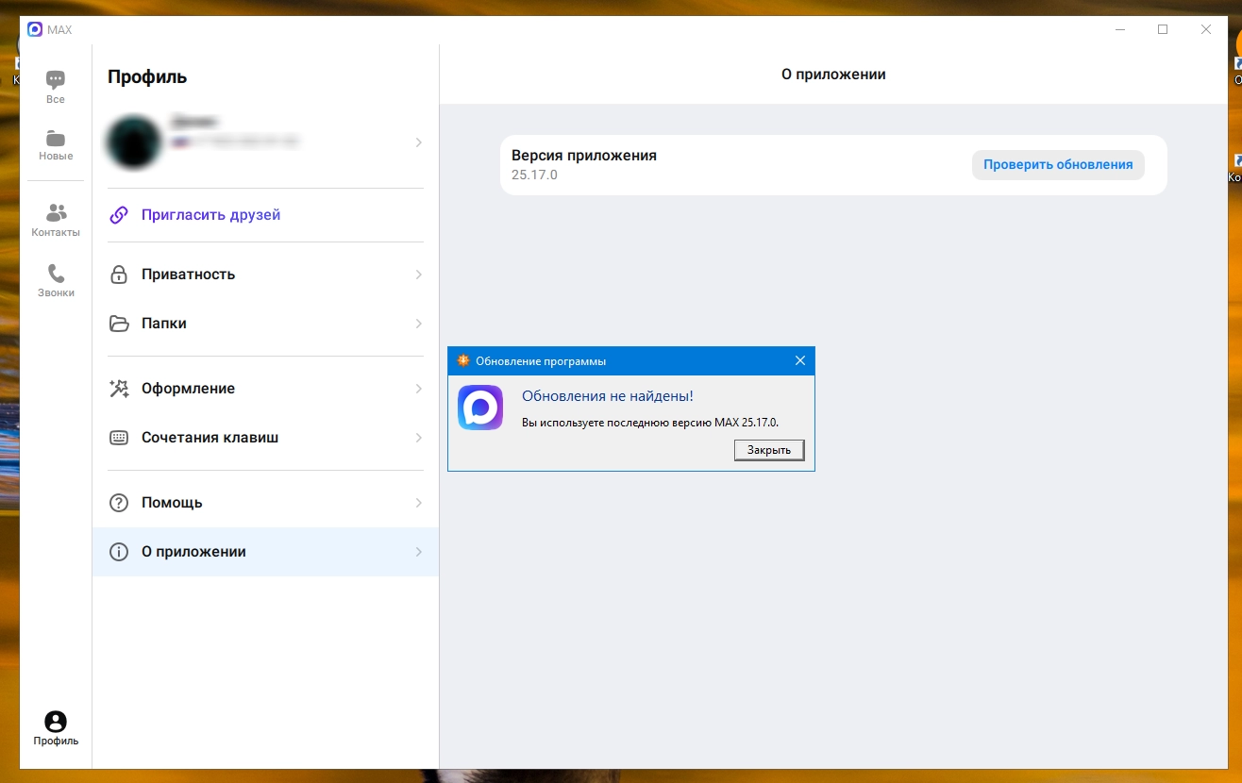Close the Обновление программы dialog with X
This screenshot has width=1242, height=783.
(x=800, y=360)
